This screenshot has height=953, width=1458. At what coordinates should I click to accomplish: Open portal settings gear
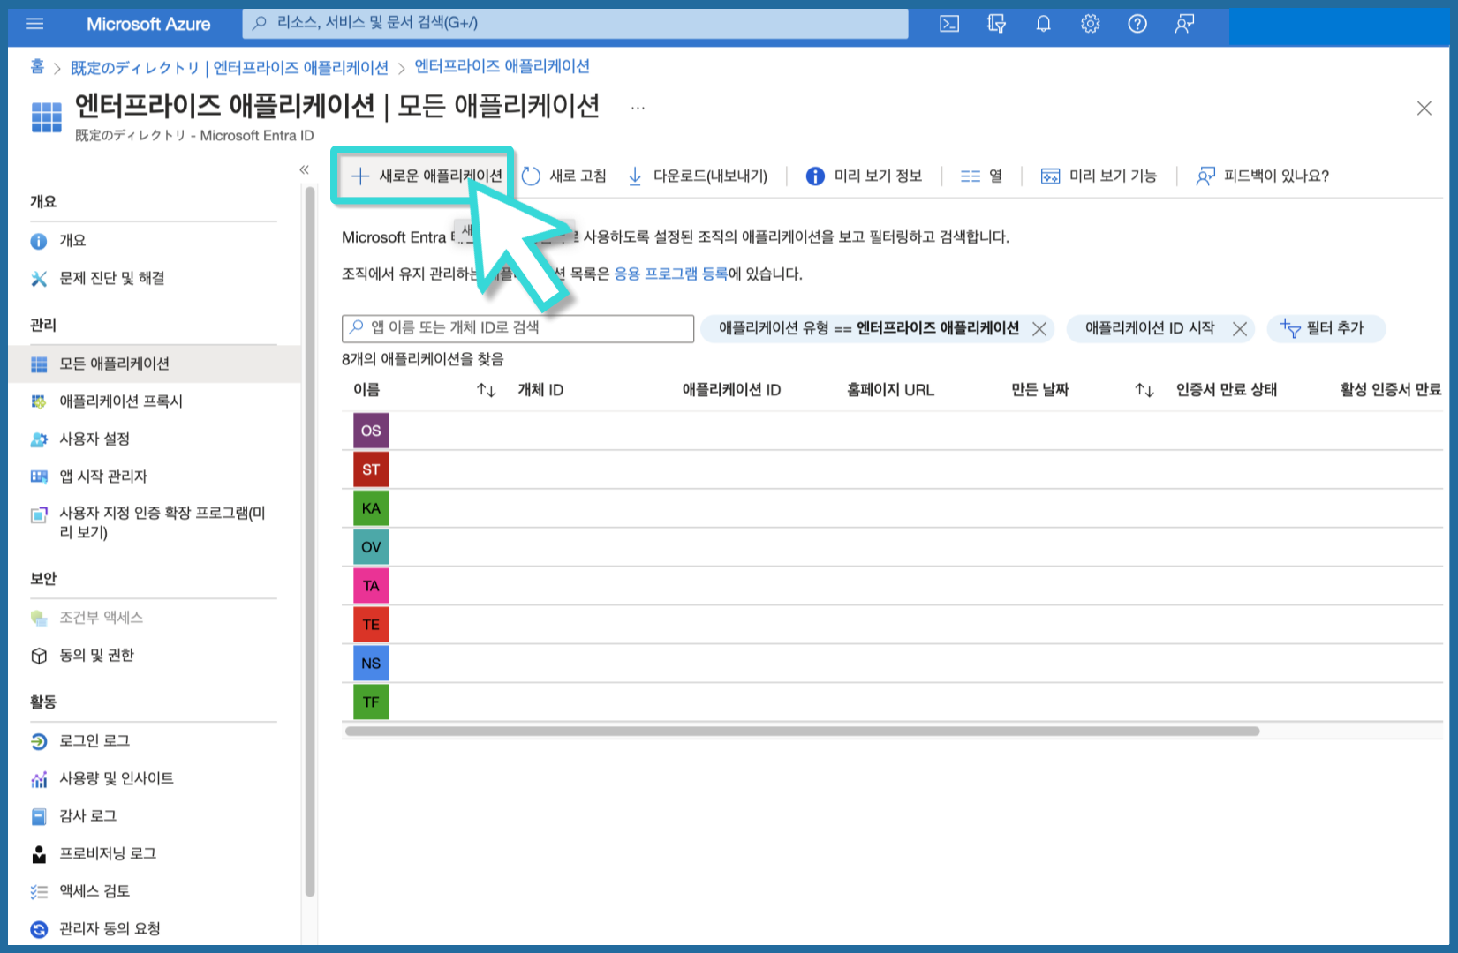pos(1091,24)
